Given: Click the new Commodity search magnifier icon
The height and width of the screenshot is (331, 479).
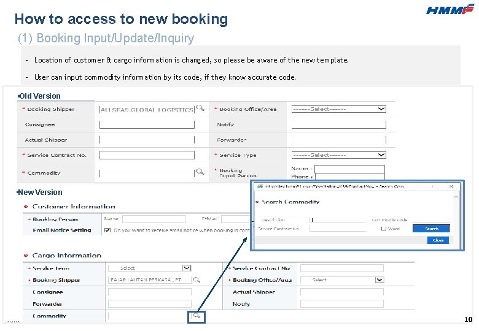Looking at the screenshot, I should pyautogui.click(x=197, y=316).
